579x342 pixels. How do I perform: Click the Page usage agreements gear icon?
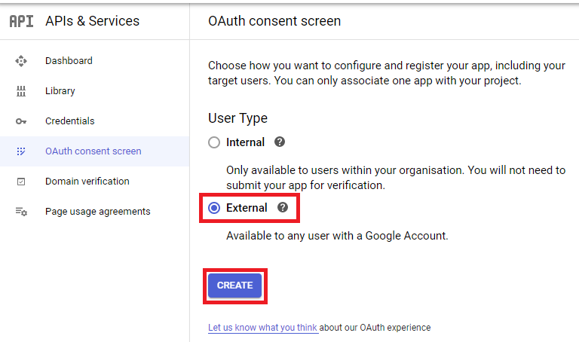coord(21,212)
